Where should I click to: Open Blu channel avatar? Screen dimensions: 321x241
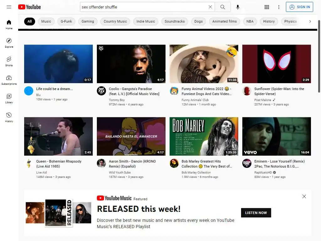click(x=29, y=91)
